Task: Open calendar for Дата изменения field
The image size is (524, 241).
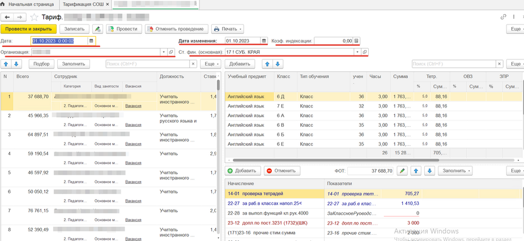Action: pyautogui.click(x=263, y=41)
